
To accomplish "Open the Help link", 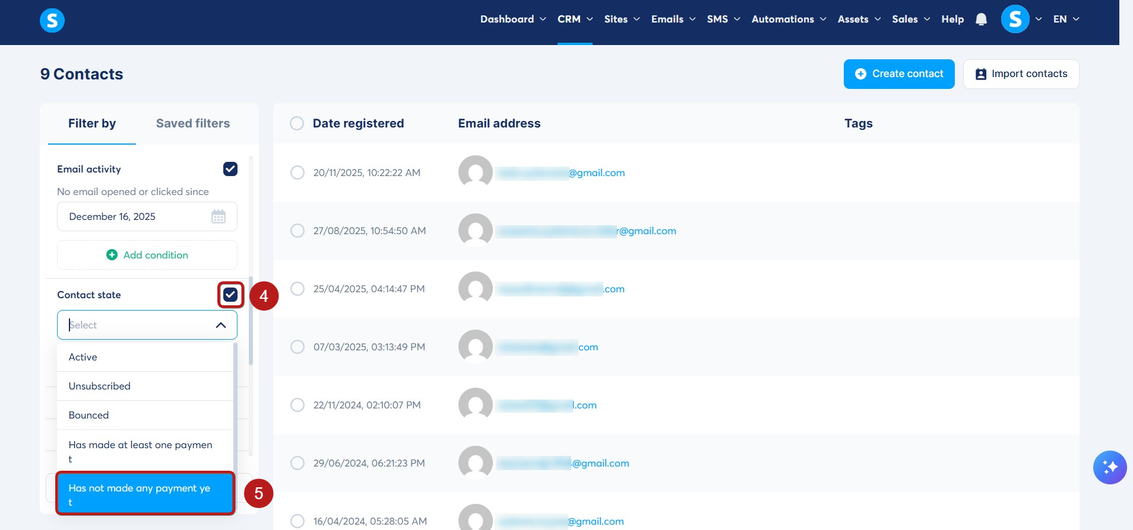I will pyautogui.click(x=952, y=19).
